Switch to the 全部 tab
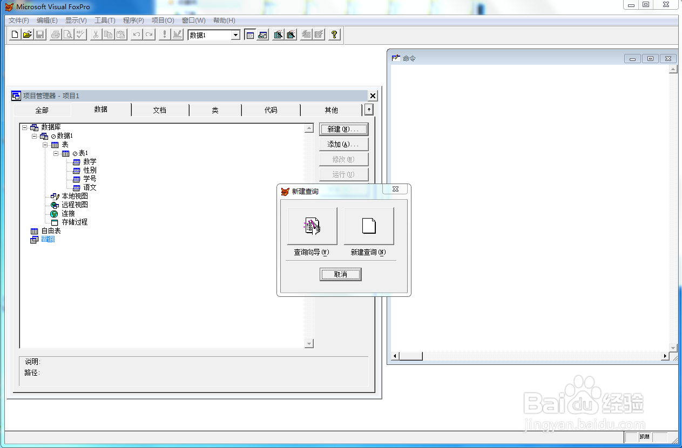 [42, 110]
